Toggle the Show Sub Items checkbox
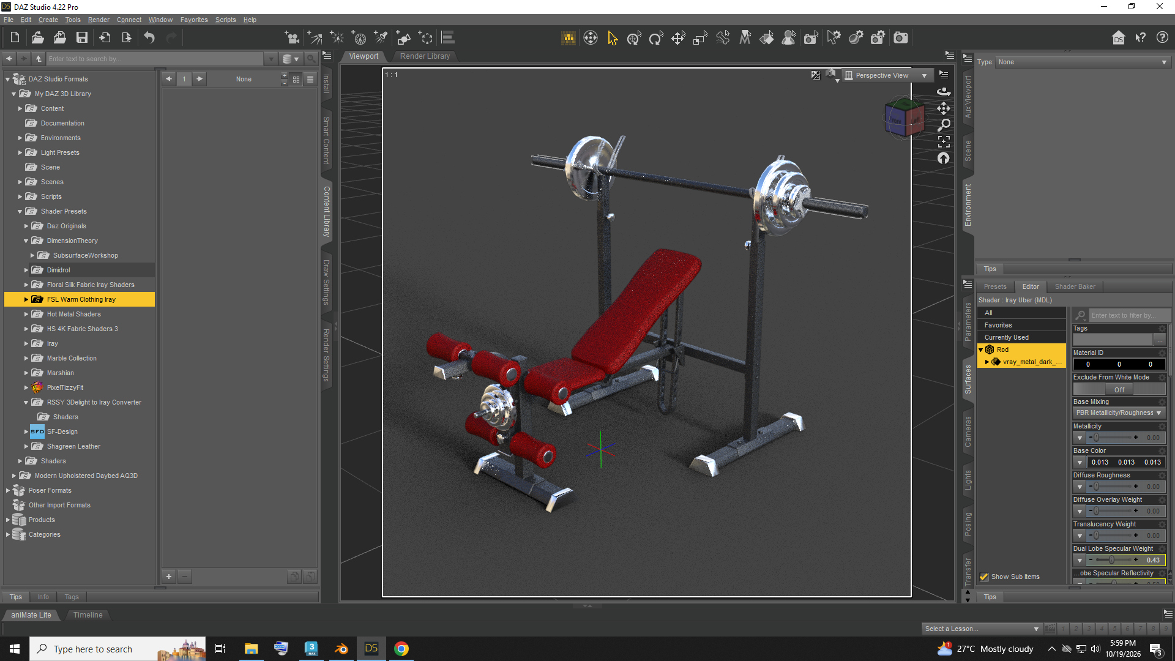The height and width of the screenshot is (661, 1175). pos(984,577)
